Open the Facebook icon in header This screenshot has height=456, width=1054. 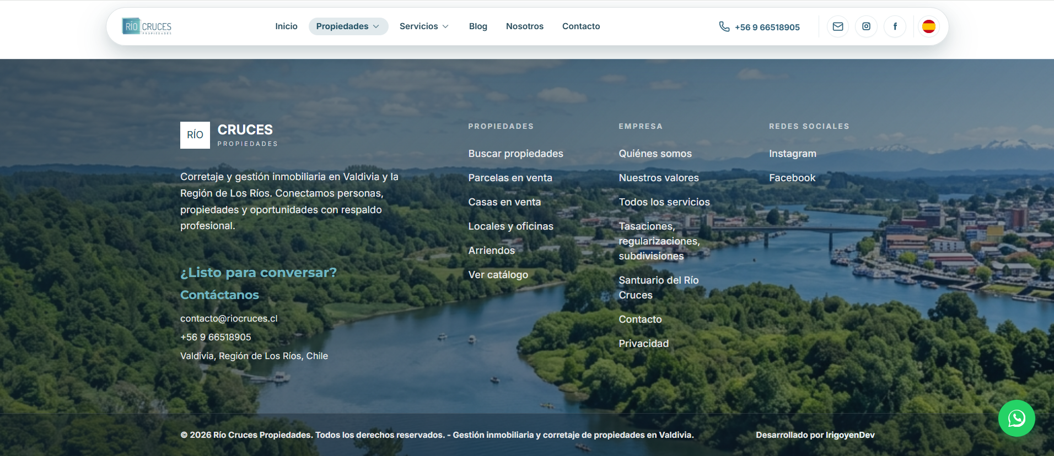(895, 26)
